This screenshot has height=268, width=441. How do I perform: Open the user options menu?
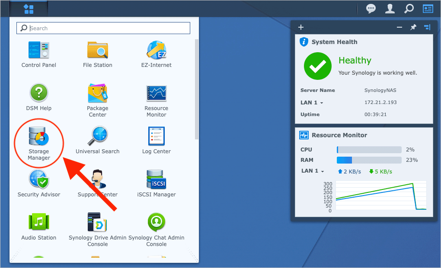[390, 9]
